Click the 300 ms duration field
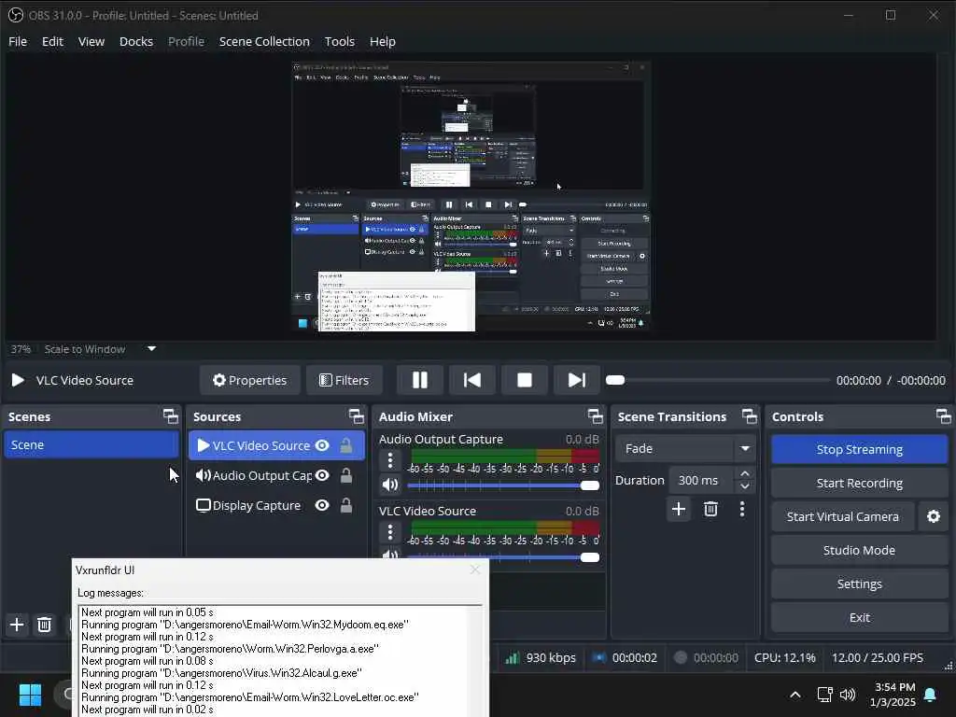Screen dimensions: 956x717 pyautogui.click(x=701, y=481)
